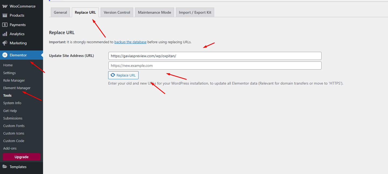The width and height of the screenshot is (388, 174).
Task: Follow the backup the database link
Action: point(130,42)
